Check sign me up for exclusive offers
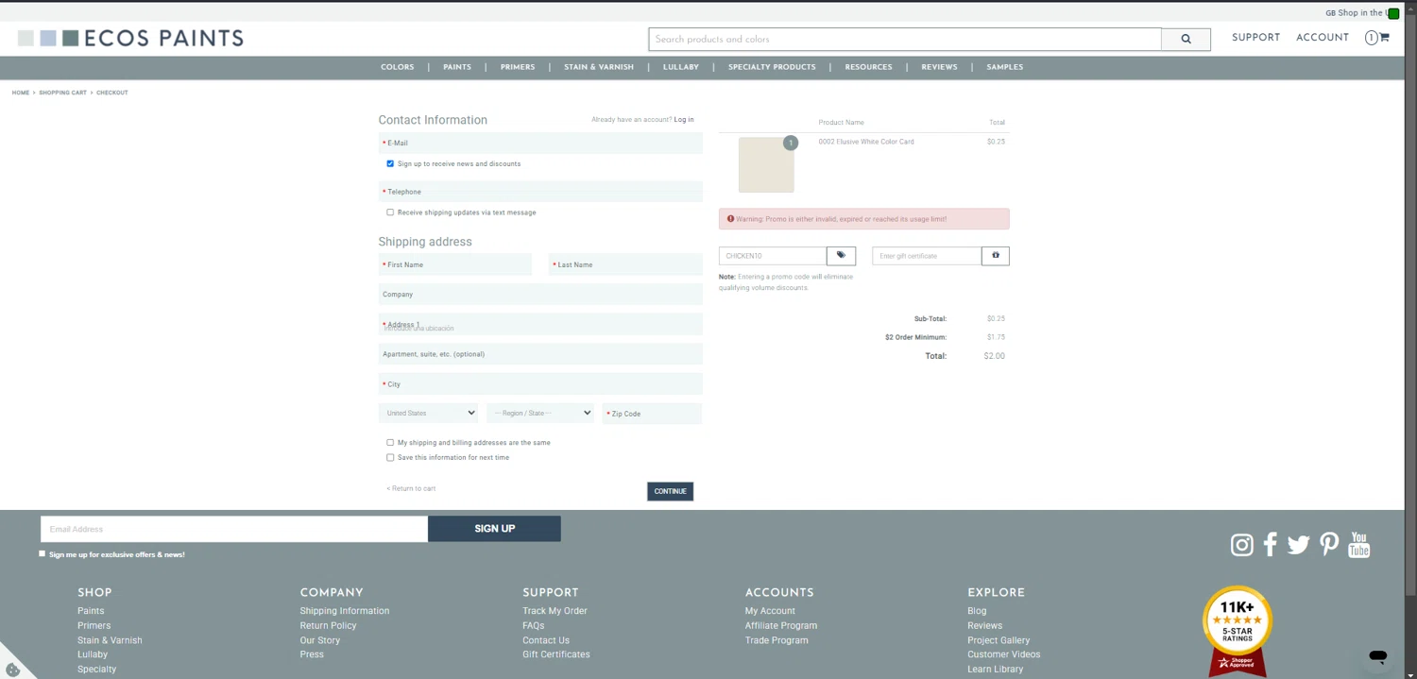The width and height of the screenshot is (1417, 679). 42,553
